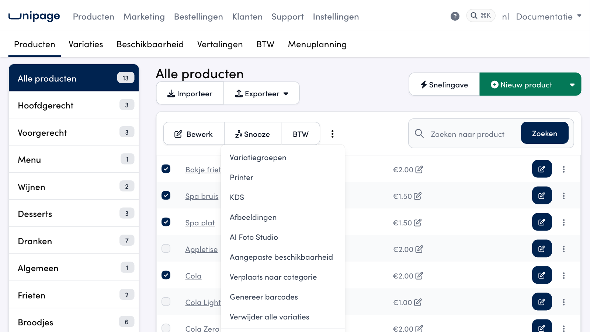The width and height of the screenshot is (590, 332).
Task: Switch to the Beschikbaarheid tab
Action: click(150, 44)
